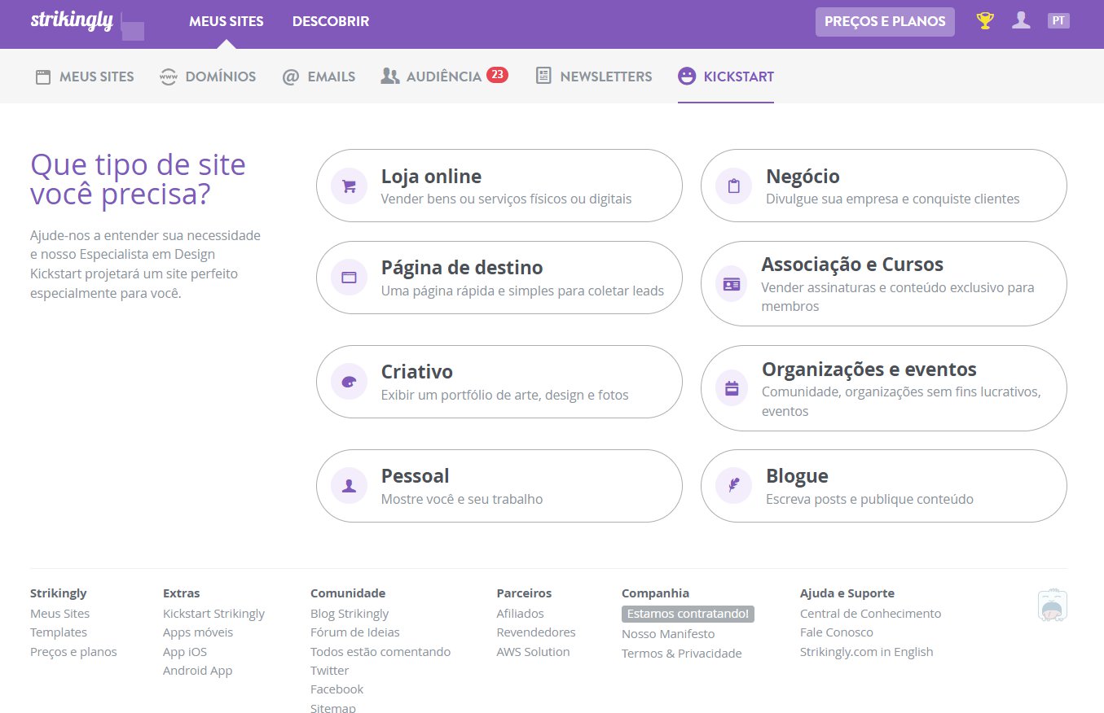Open the user profile icon
1104x713 pixels.
click(x=1021, y=21)
